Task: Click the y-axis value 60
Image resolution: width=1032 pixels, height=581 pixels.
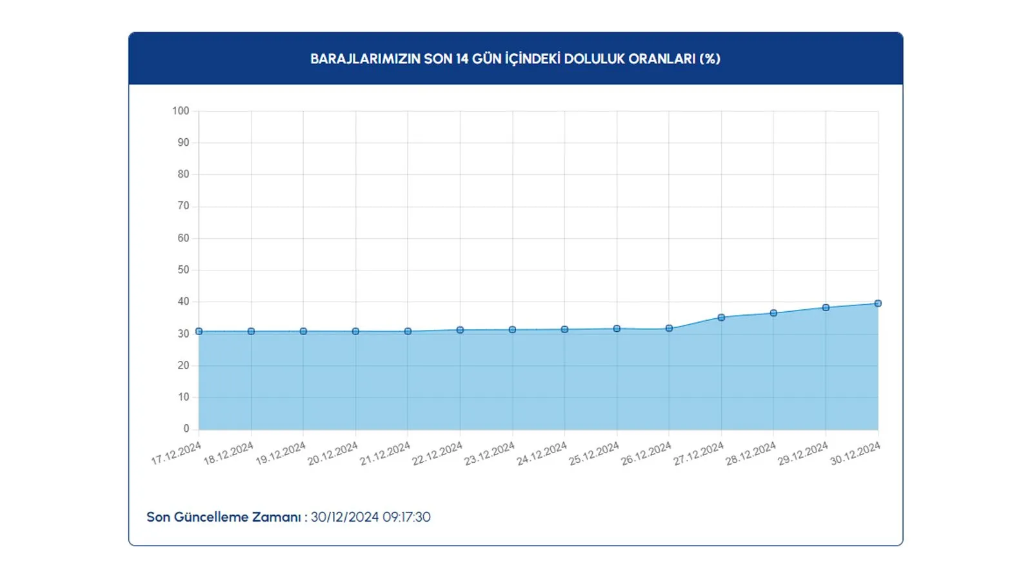Action: pos(184,238)
